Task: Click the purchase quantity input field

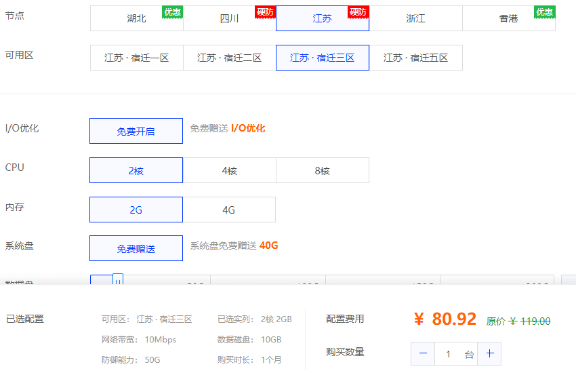Action: pyautogui.click(x=456, y=353)
